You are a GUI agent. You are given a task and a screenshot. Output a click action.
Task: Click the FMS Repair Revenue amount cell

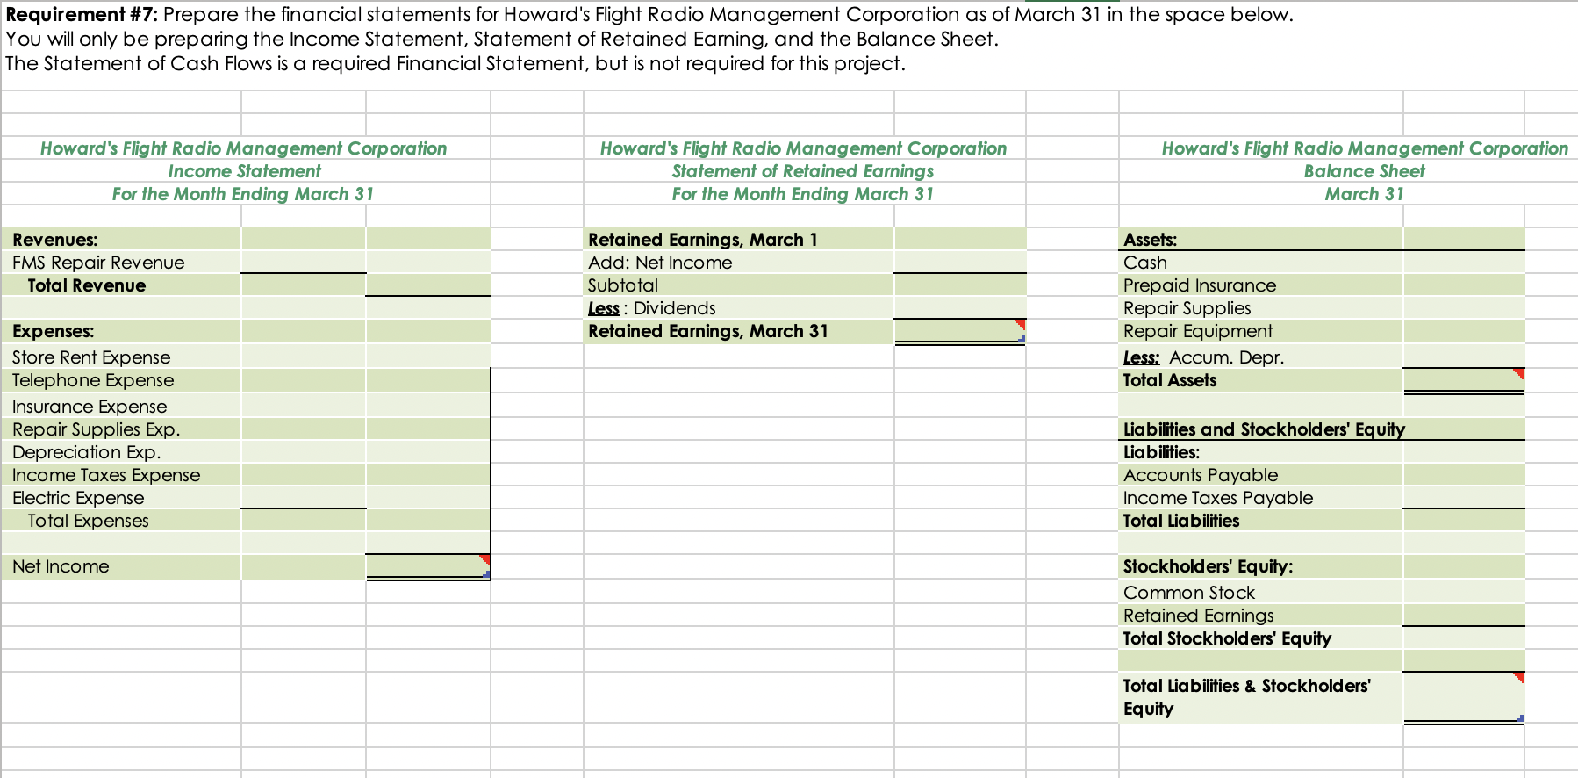[x=304, y=263]
